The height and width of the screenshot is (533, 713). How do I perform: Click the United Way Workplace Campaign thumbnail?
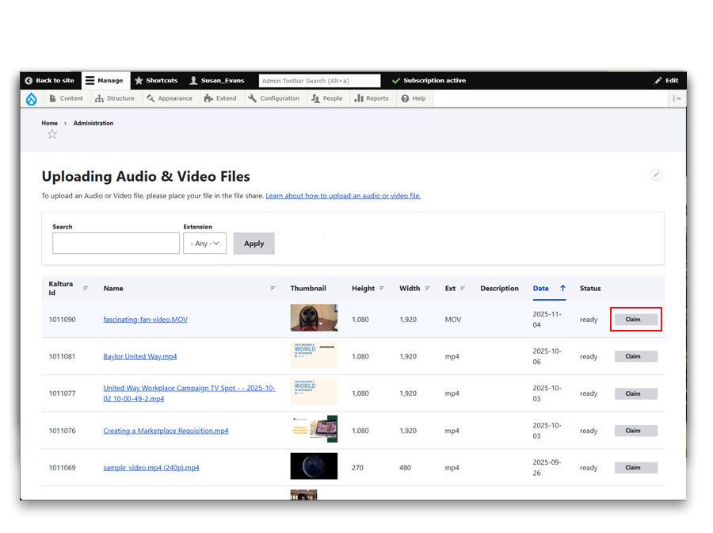click(314, 392)
